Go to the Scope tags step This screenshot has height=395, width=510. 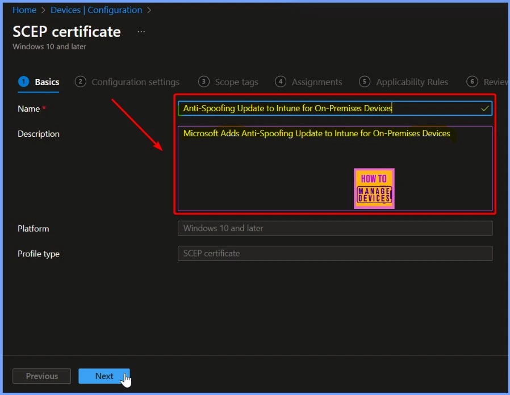tap(228, 82)
